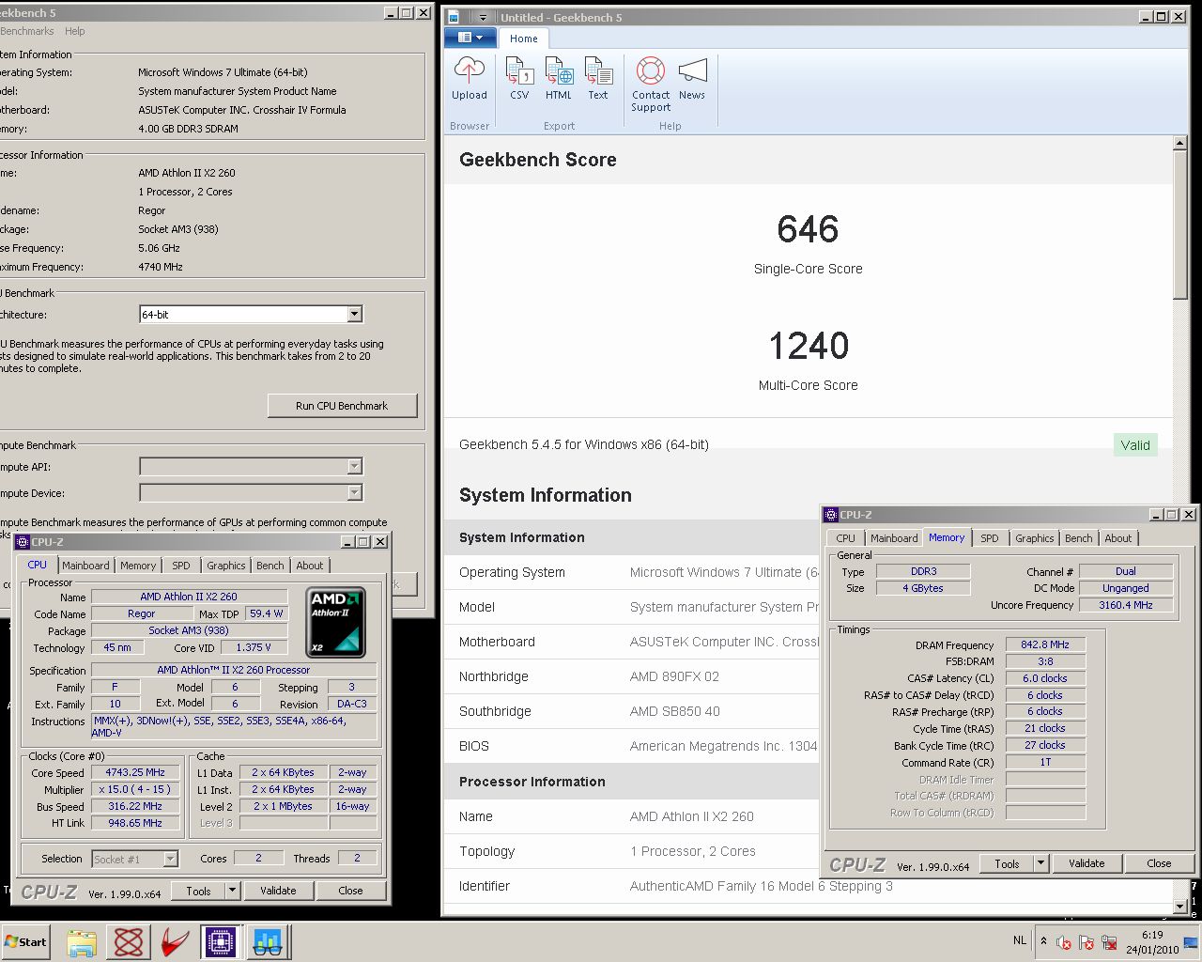
Task: Open the Geekbench taskbar icon
Action: (x=268, y=942)
